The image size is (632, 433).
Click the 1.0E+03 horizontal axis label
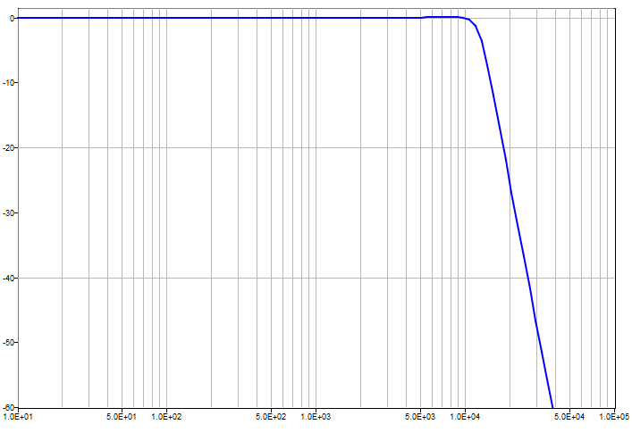click(316, 417)
